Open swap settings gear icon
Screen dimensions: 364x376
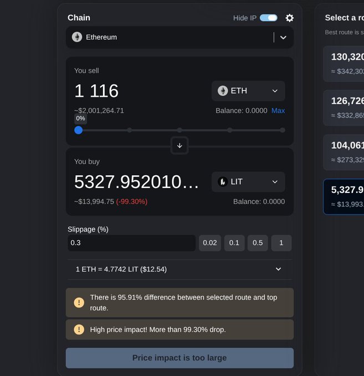(x=289, y=18)
